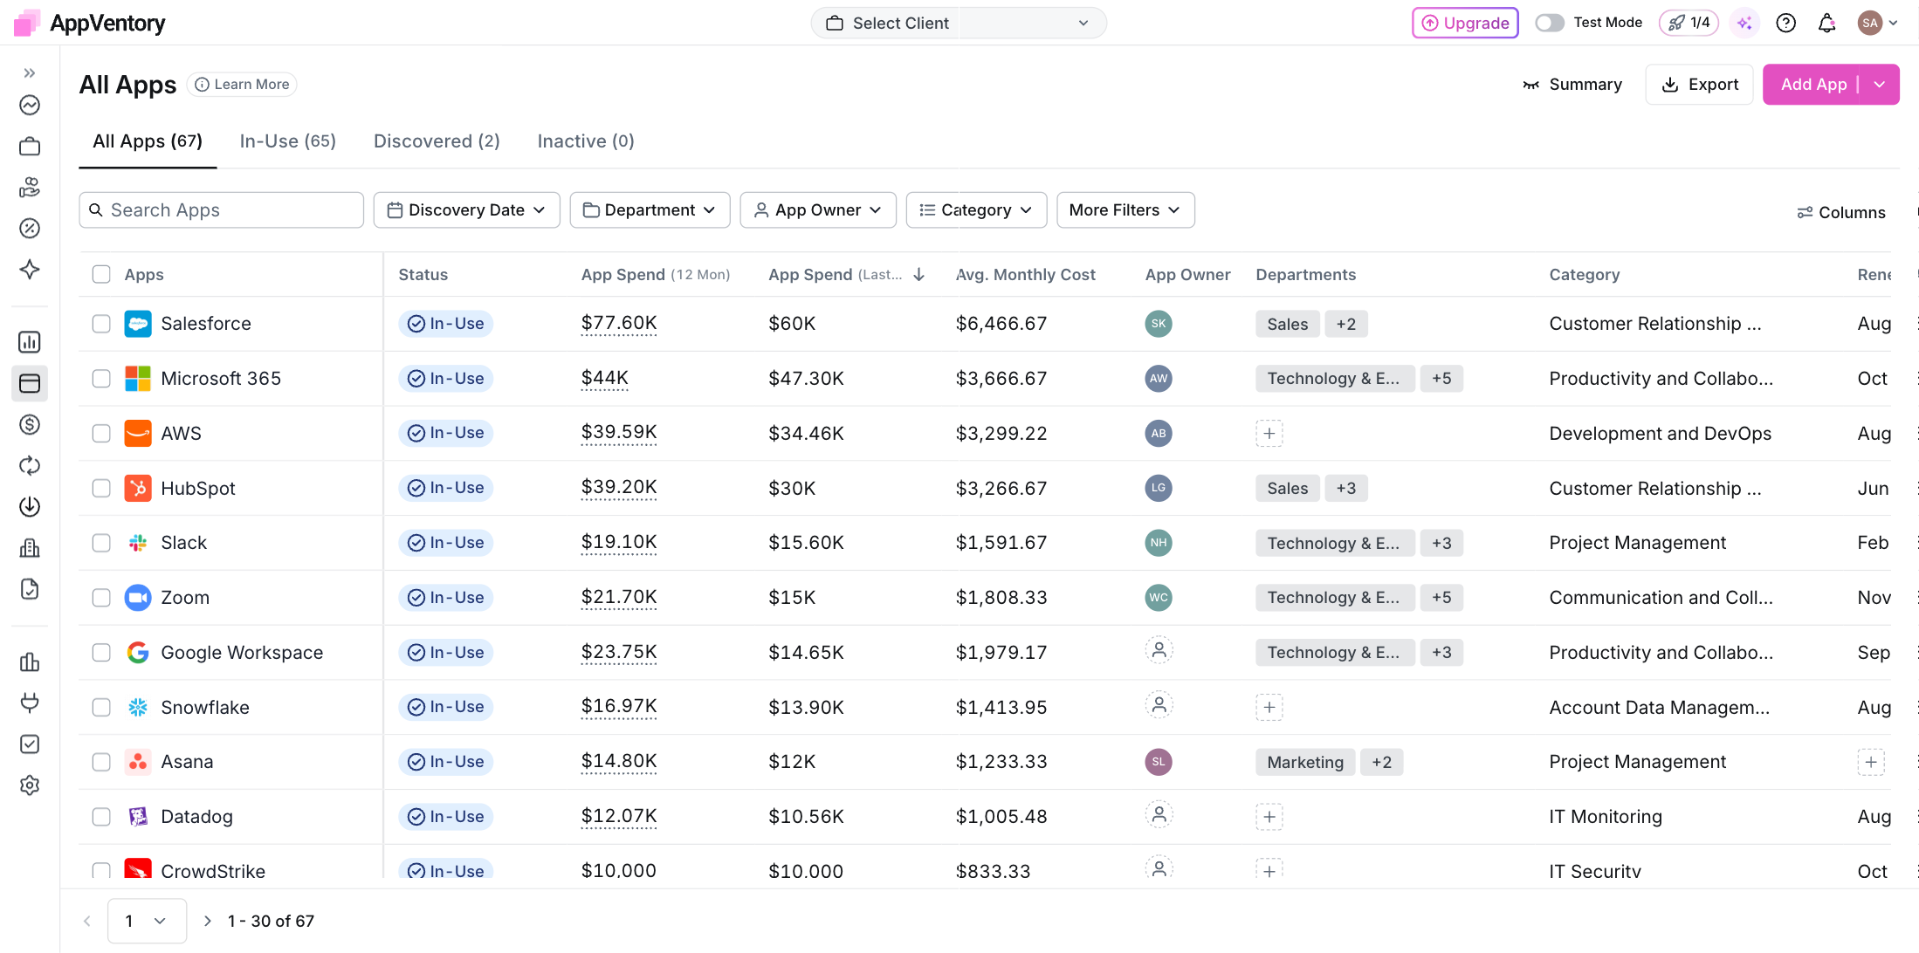Check the AWS row checkbox
The width and height of the screenshot is (1919, 953).
pos(101,434)
